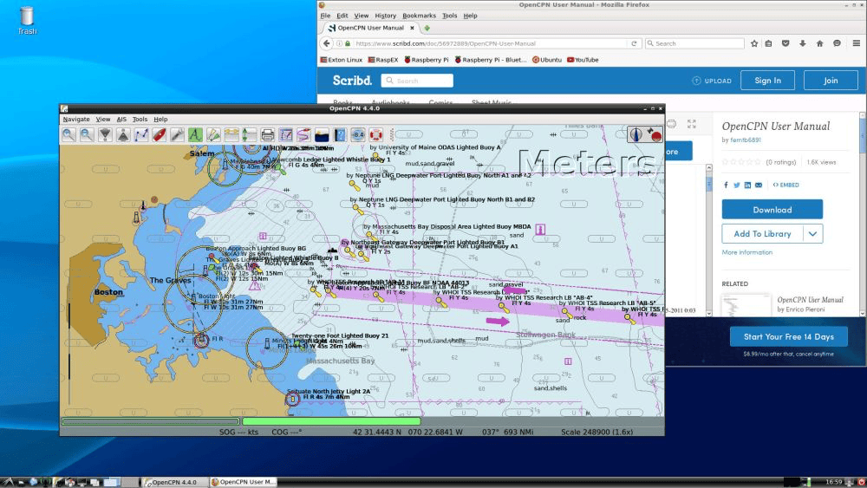Image resolution: width=867 pixels, height=488 pixels.
Task: Click Scribd UPLOAD link
Action: (712, 81)
